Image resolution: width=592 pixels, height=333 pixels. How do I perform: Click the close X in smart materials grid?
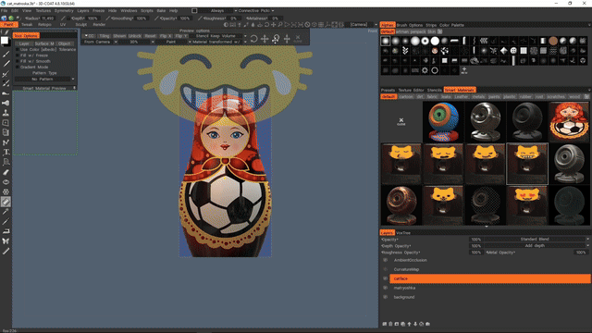401,121
